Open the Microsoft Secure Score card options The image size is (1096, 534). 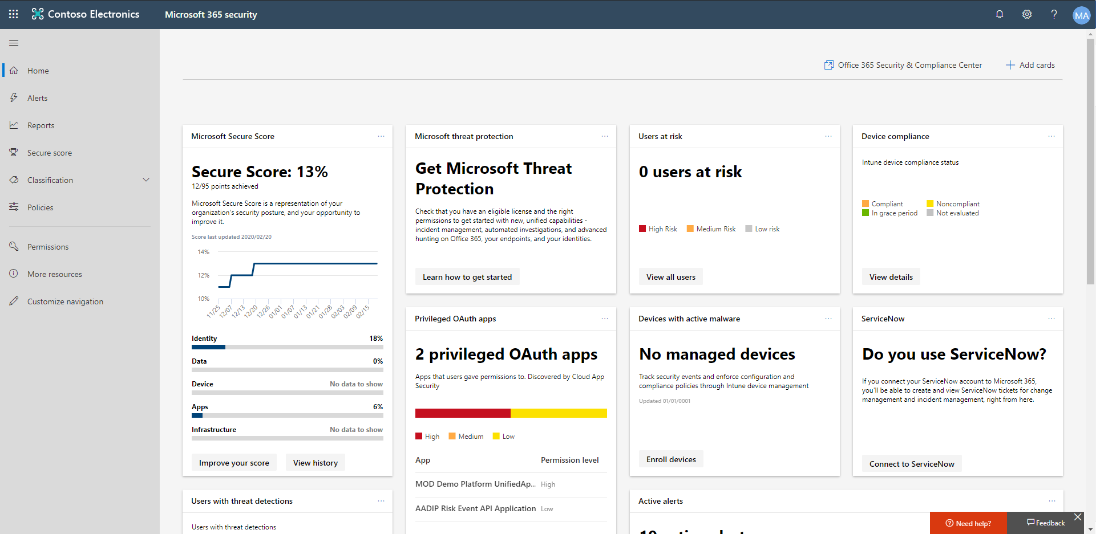click(381, 136)
